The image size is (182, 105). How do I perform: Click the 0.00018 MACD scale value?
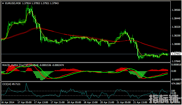pyautogui.click(x=176, y=64)
